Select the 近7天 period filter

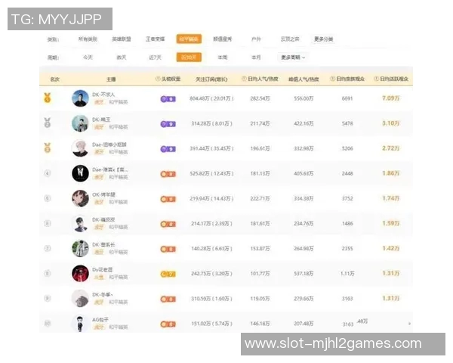pos(155,57)
